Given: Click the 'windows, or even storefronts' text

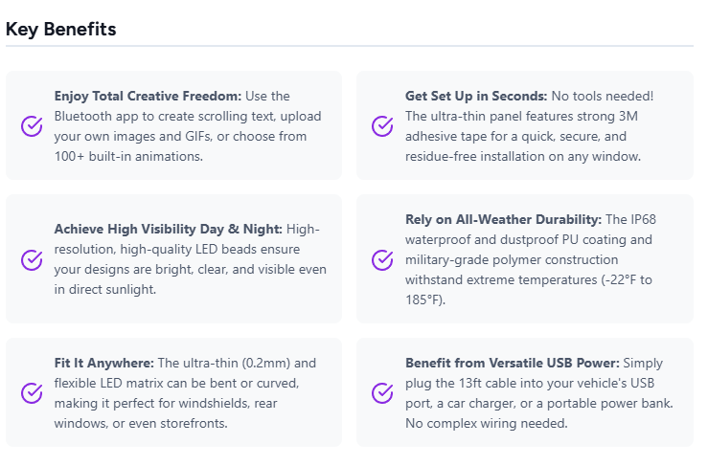Looking at the screenshot, I should click(x=141, y=423).
